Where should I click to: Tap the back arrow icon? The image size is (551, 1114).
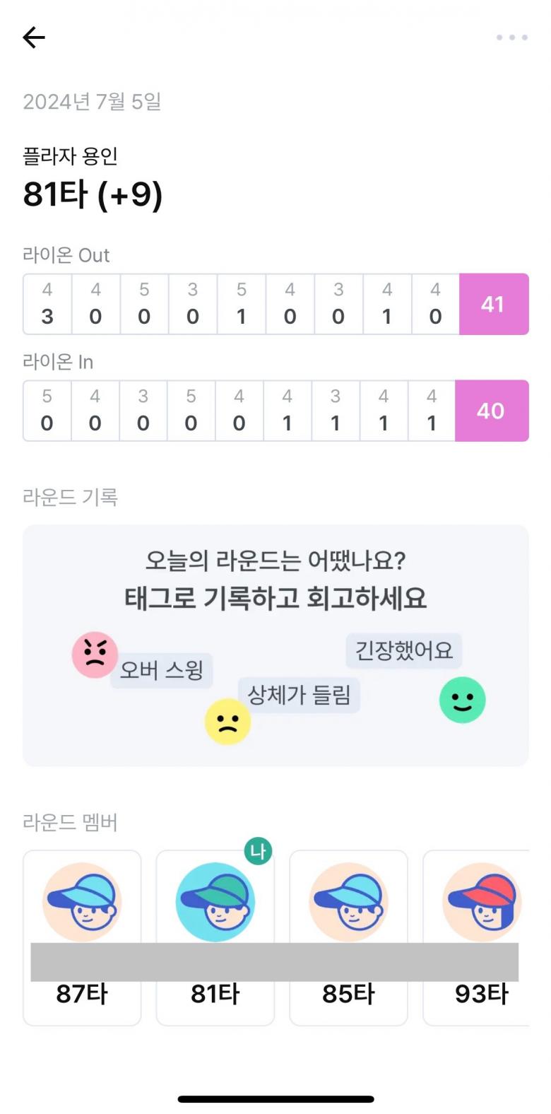34,37
